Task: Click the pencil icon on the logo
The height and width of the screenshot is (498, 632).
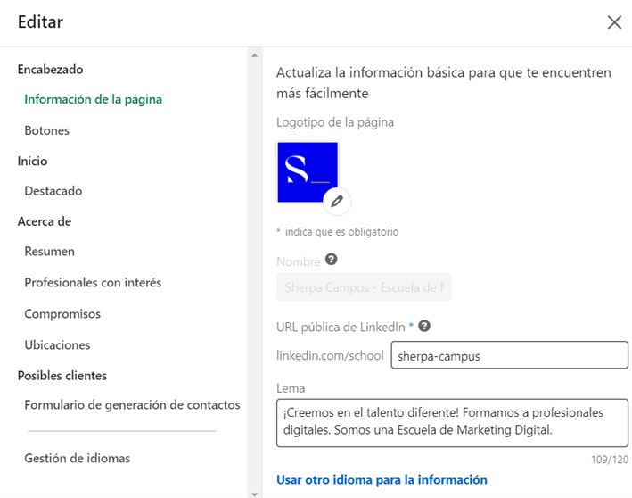Action: [x=337, y=201]
